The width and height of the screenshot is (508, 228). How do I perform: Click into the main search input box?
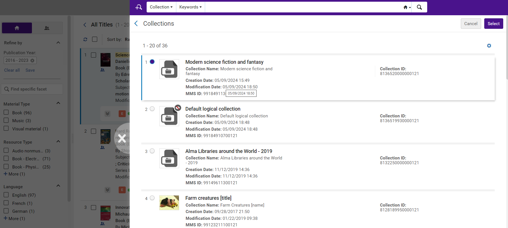coord(304,7)
